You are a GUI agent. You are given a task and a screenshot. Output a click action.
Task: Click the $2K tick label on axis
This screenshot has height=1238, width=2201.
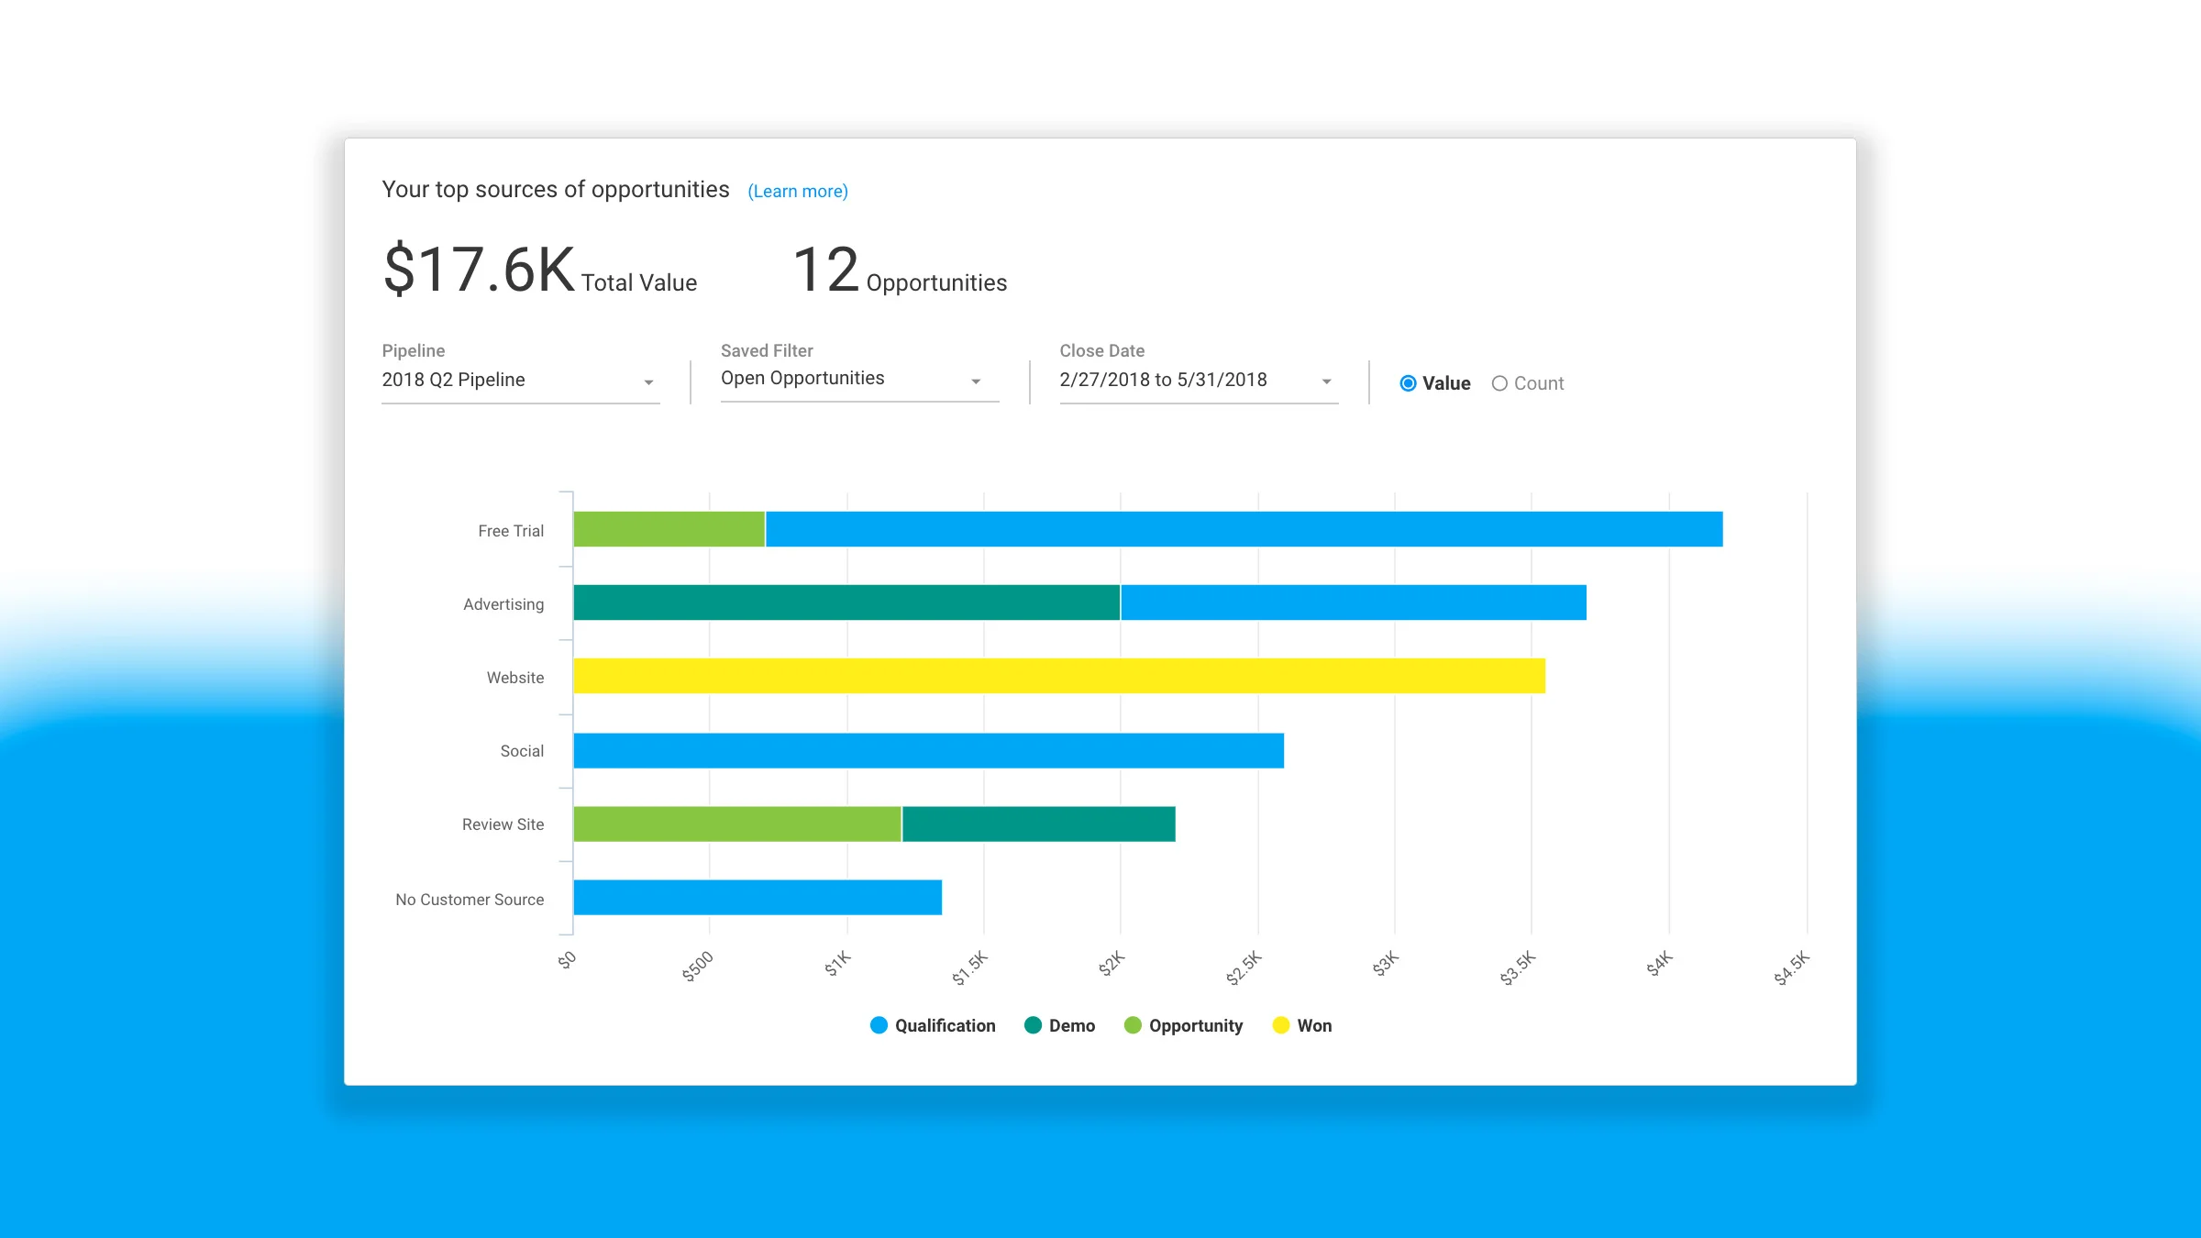[x=1112, y=964]
